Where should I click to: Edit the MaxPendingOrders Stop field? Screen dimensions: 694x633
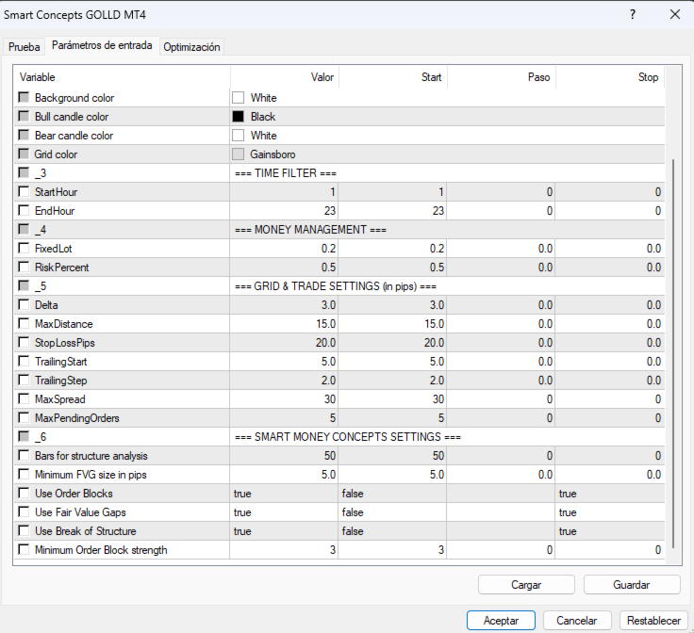click(x=610, y=418)
